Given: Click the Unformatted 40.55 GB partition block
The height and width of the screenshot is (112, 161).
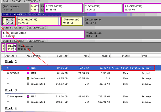Looking at the screenshot, I should [72, 21].
